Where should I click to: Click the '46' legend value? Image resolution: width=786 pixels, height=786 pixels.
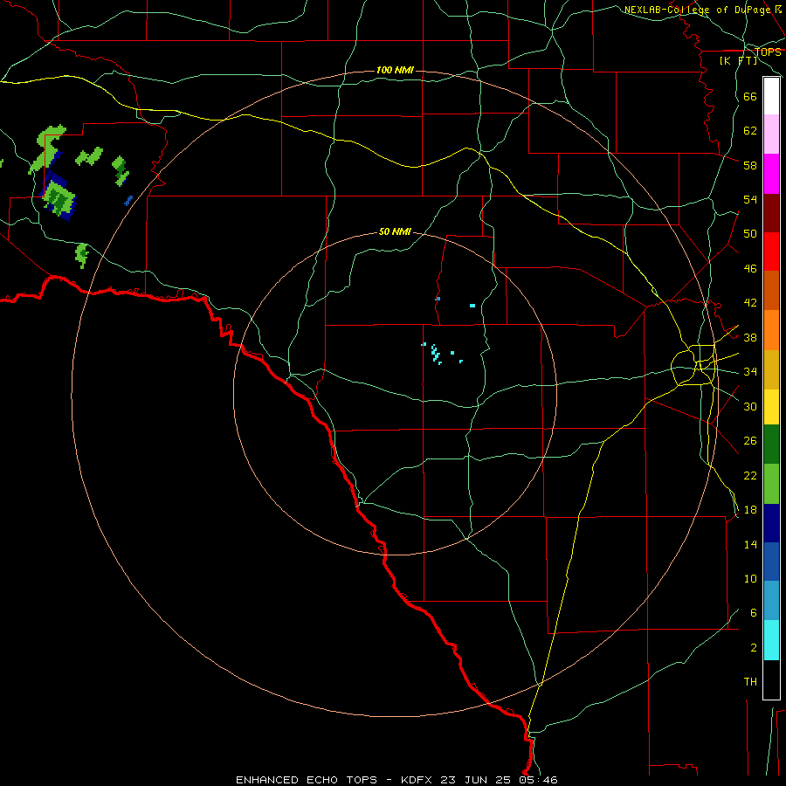click(750, 269)
